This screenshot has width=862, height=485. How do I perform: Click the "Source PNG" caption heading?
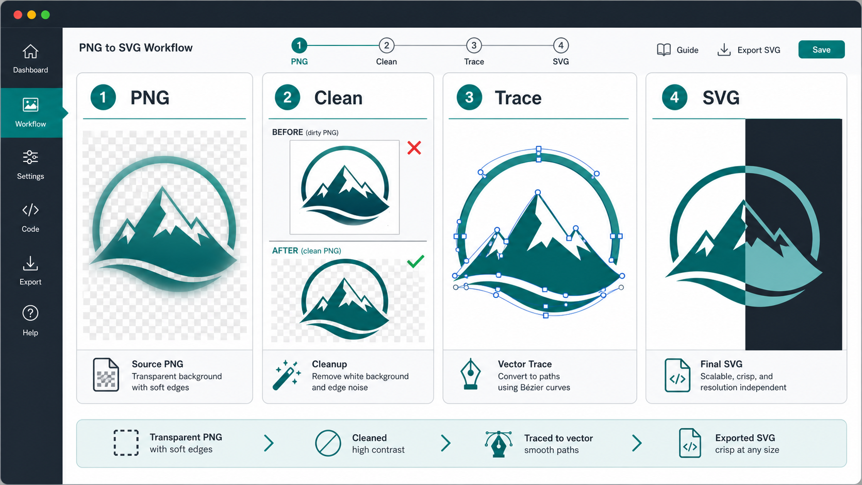[157, 364]
